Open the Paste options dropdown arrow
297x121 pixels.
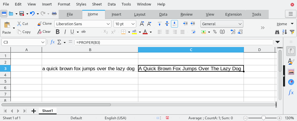(x=14, y=28)
